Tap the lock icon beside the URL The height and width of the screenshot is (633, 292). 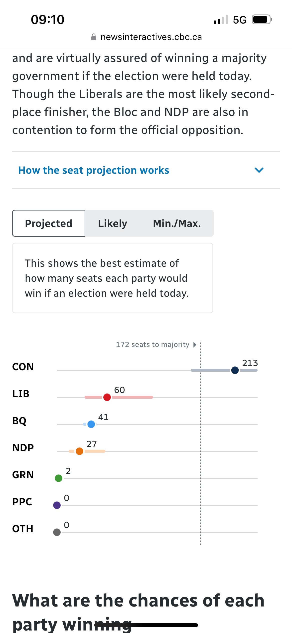(94, 37)
